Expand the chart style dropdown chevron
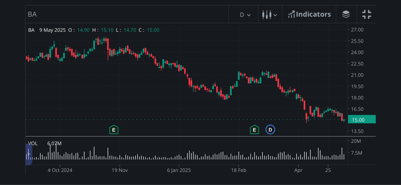The image size is (401, 185). click(x=275, y=15)
